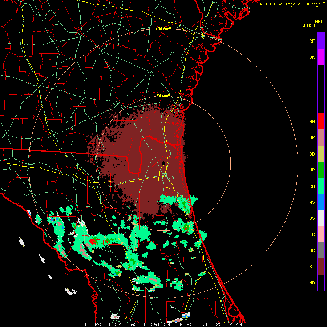Click the ND legend label
This screenshot has height=327, width=327.
[312, 283]
